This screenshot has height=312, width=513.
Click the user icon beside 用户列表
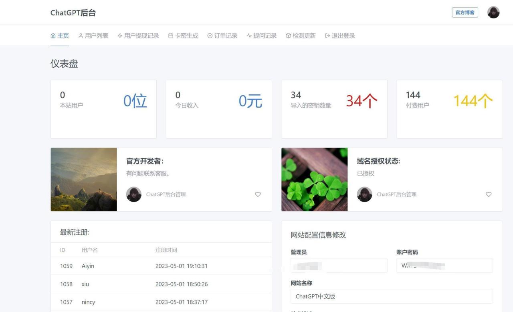pos(81,36)
